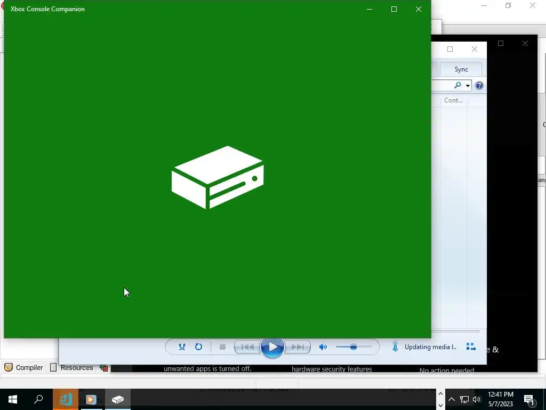Open the Resources tab in the IDE
The height and width of the screenshot is (410, 546).
point(72,367)
